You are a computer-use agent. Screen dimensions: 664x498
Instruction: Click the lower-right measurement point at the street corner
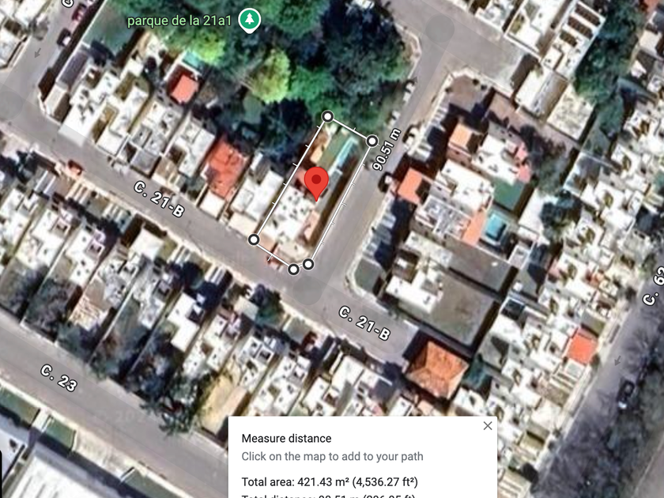(x=308, y=265)
